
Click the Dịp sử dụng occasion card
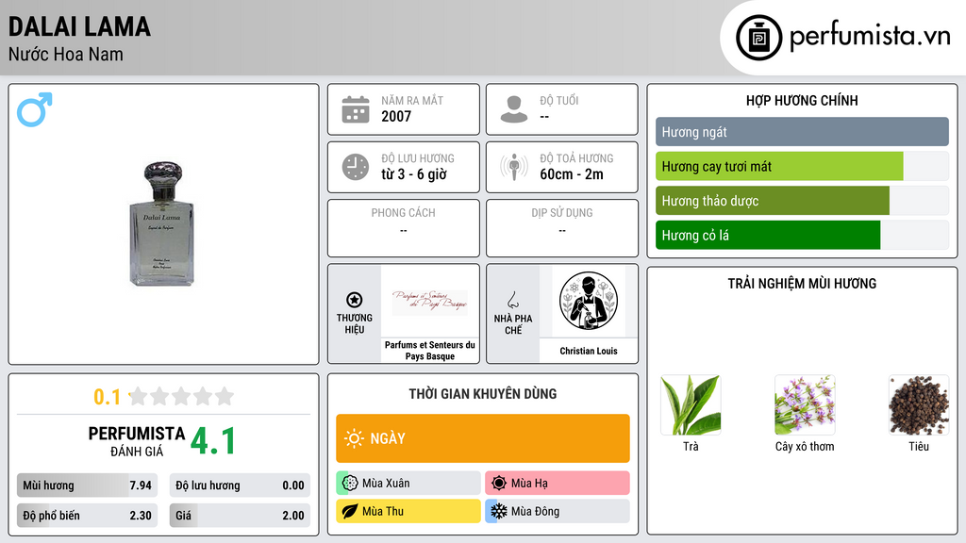(562, 228)
